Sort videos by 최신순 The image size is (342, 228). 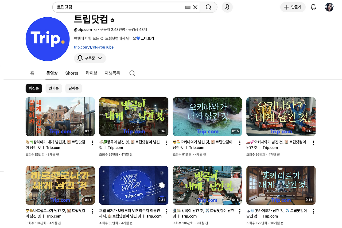point(34,88)
